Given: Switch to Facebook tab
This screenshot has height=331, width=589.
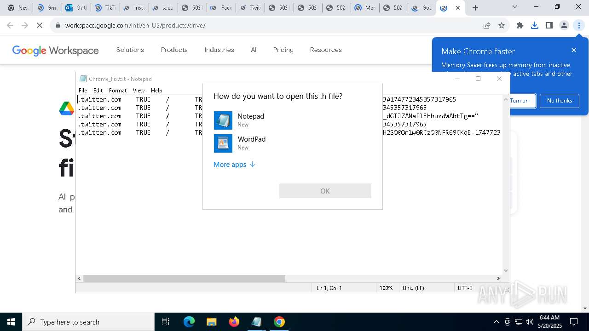Looking at the screenshot, I should (221, 8).
